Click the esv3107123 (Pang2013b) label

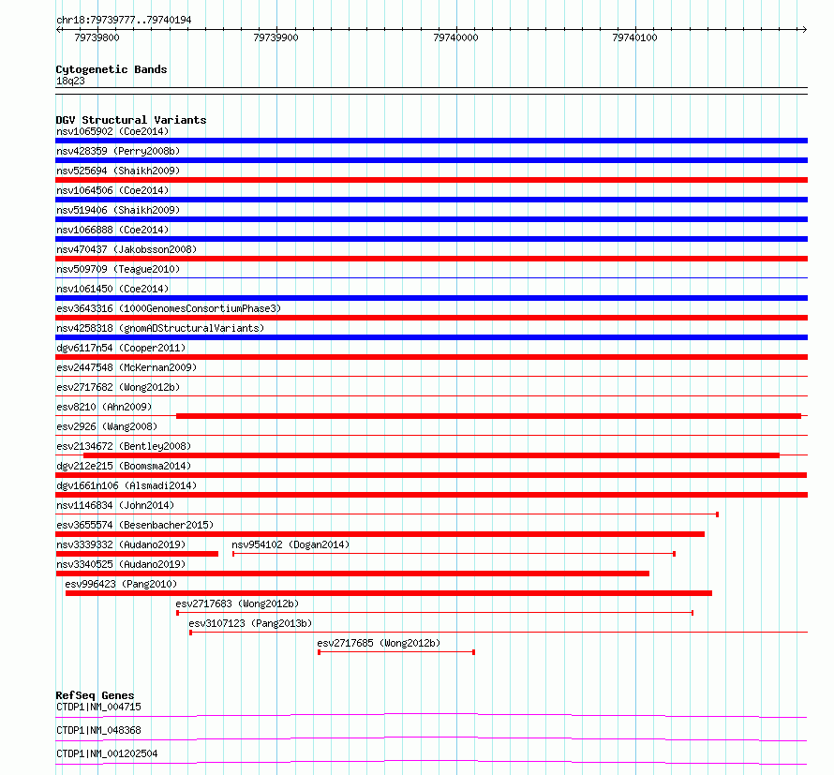(250, 623)
